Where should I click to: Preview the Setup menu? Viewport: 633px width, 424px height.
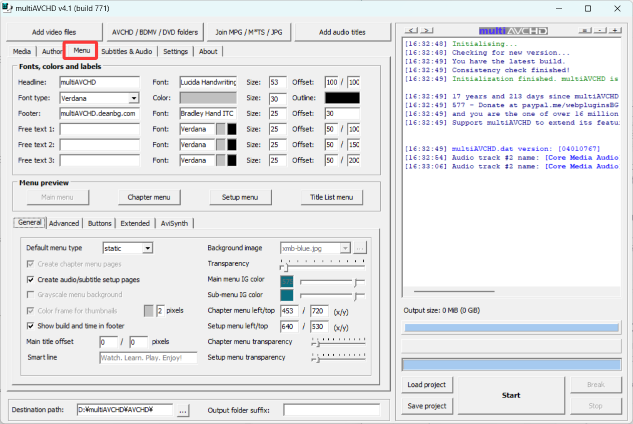click(240, 197)
